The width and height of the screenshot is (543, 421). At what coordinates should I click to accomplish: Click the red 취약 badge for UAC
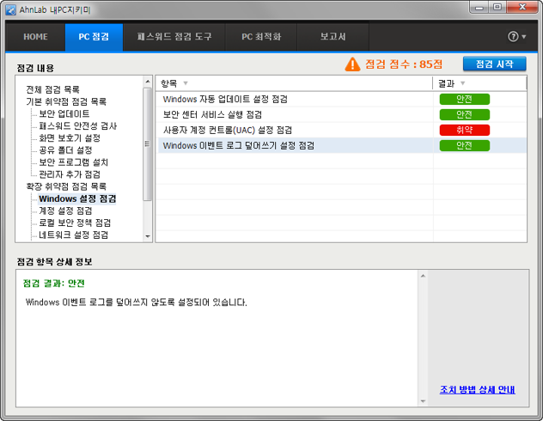click(464, 131)
